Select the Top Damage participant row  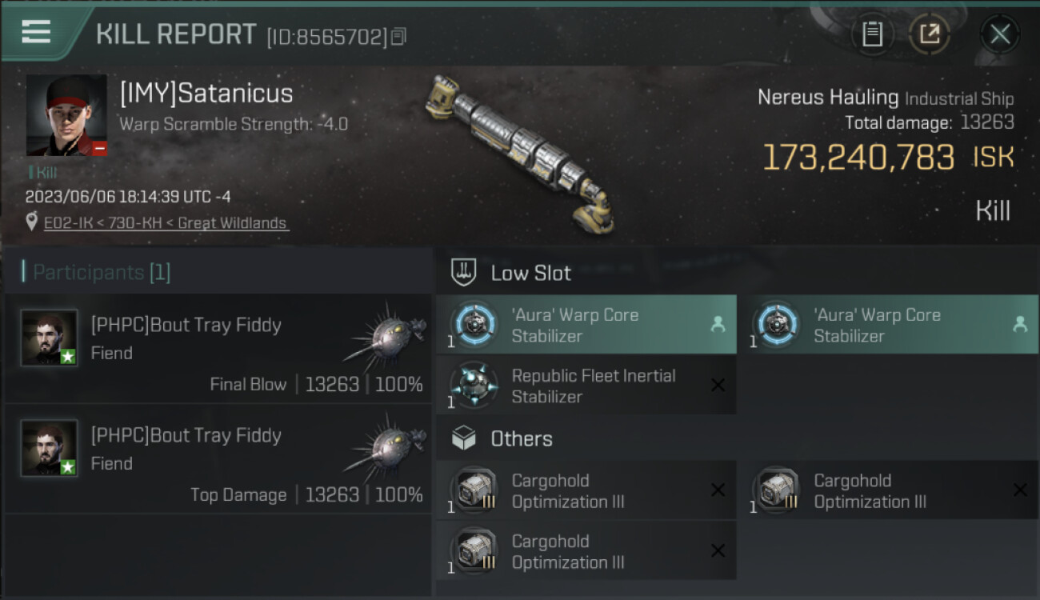click(218, 458)
